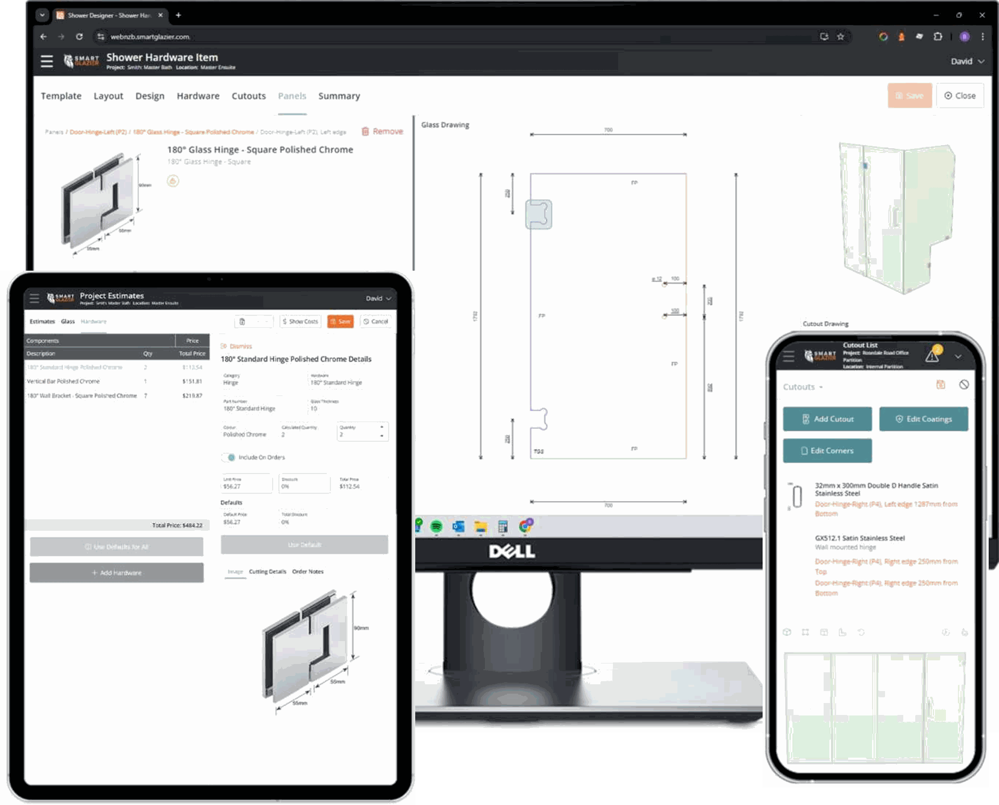Click the Add Cutout button
Image resolution: width=999 pixels, height=805 pixels.
point(827,419)
